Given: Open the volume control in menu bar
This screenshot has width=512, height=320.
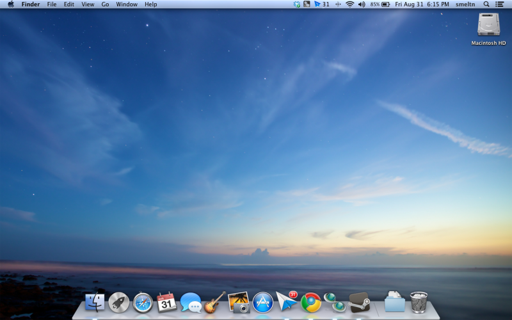Looking at the screenshot, I should 362,4.
